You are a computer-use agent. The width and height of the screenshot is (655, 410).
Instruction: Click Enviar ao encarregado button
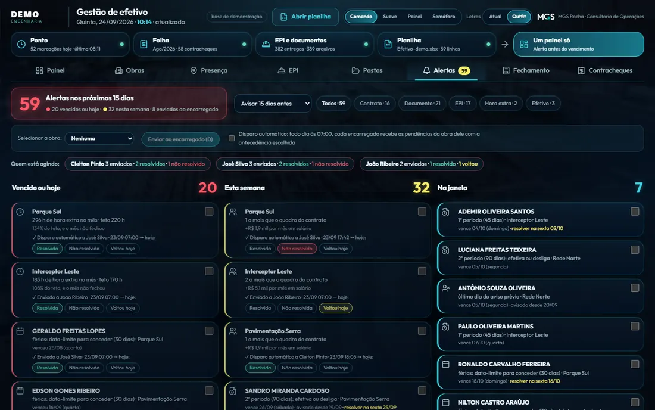point(180,139)
